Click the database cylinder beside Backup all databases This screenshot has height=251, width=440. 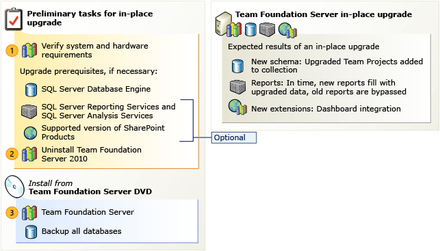click(x=31, y=232)
